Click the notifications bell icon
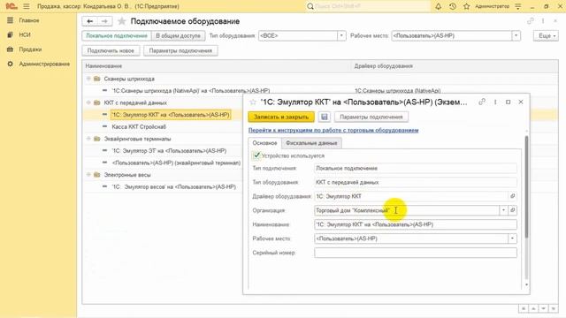The width and height of the screenshot is (566, 318). pos(439,6)
